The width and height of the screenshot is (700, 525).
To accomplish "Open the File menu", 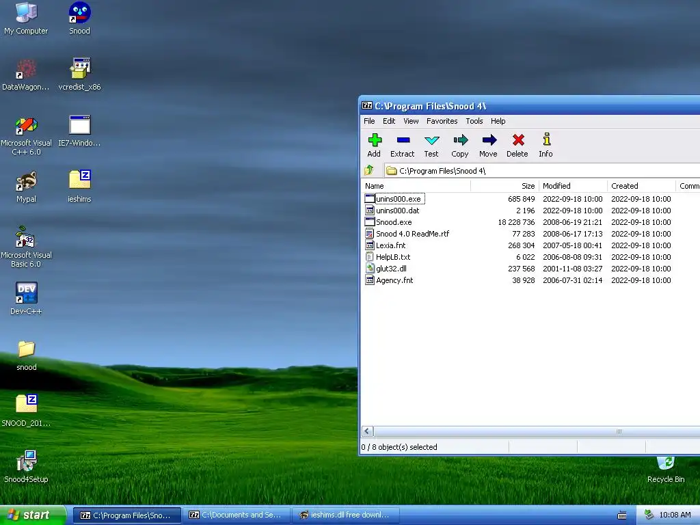I will point(369,121).
